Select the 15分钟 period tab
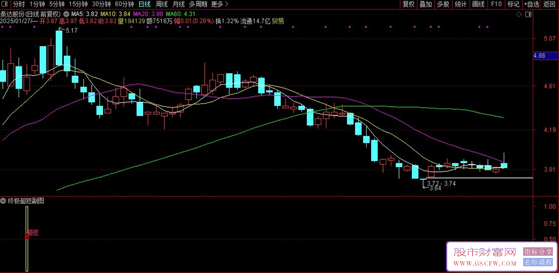 [78, 4]
